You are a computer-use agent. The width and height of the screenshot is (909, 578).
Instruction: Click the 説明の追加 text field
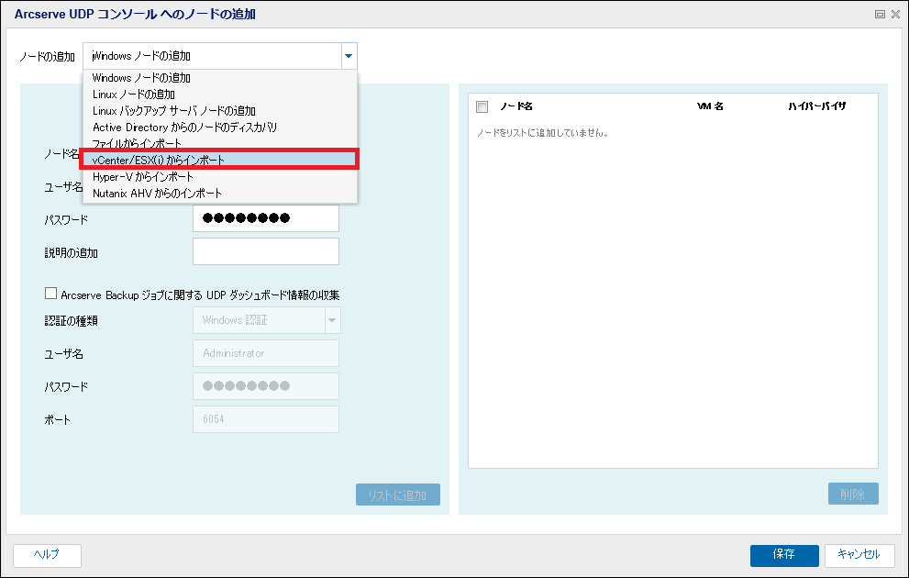tap(265, 251)
